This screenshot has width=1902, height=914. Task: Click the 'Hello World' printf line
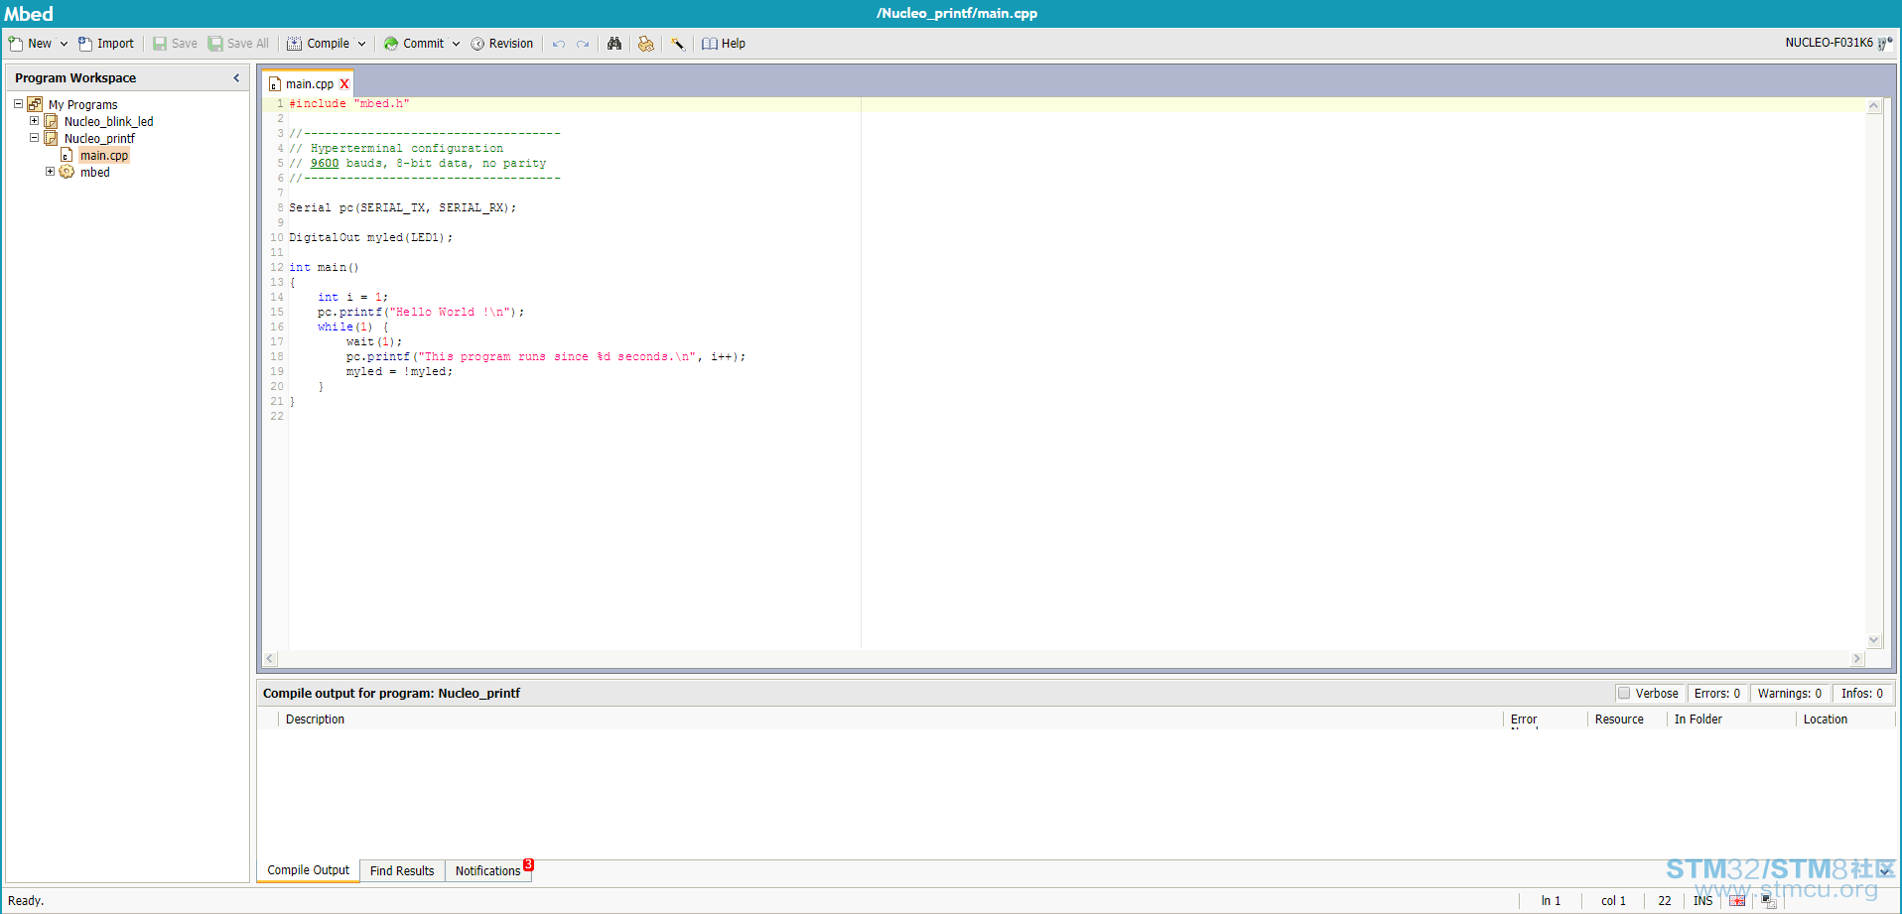tap(421, 313)
